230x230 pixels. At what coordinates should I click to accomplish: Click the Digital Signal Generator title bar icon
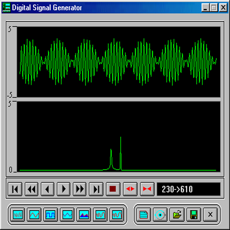point(7,8)
